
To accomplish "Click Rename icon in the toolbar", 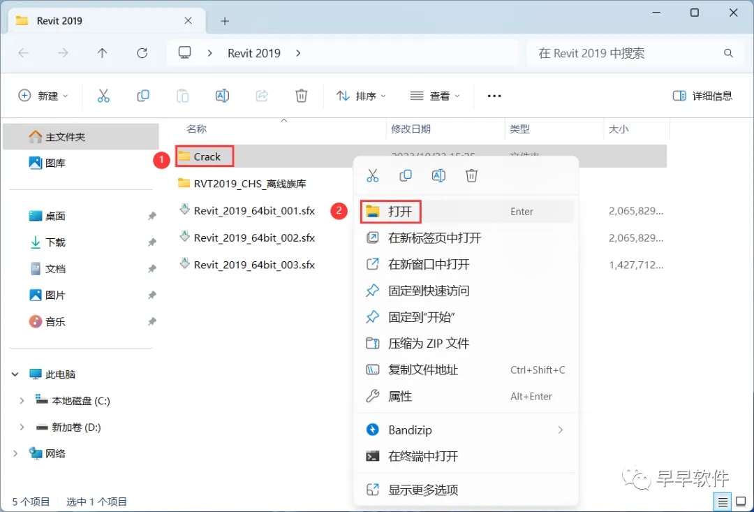I will tap(222, 96).
